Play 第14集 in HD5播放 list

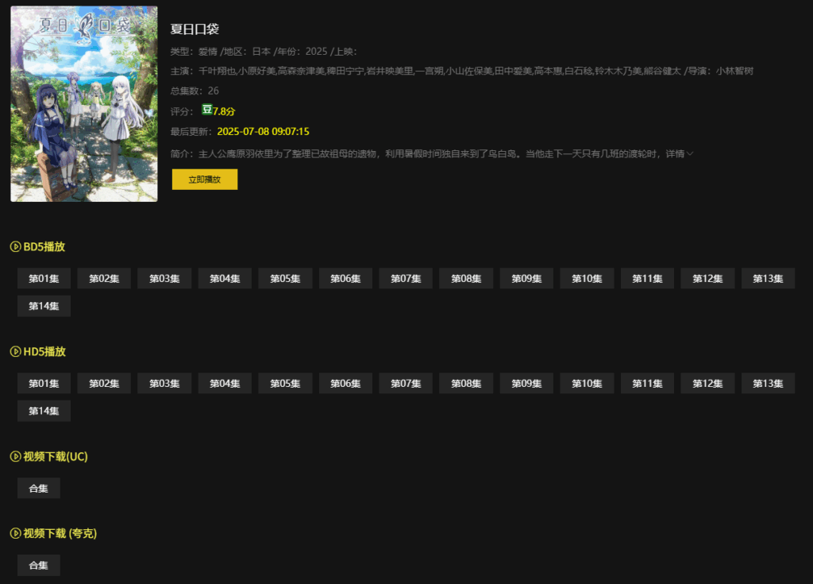point(44,411)
